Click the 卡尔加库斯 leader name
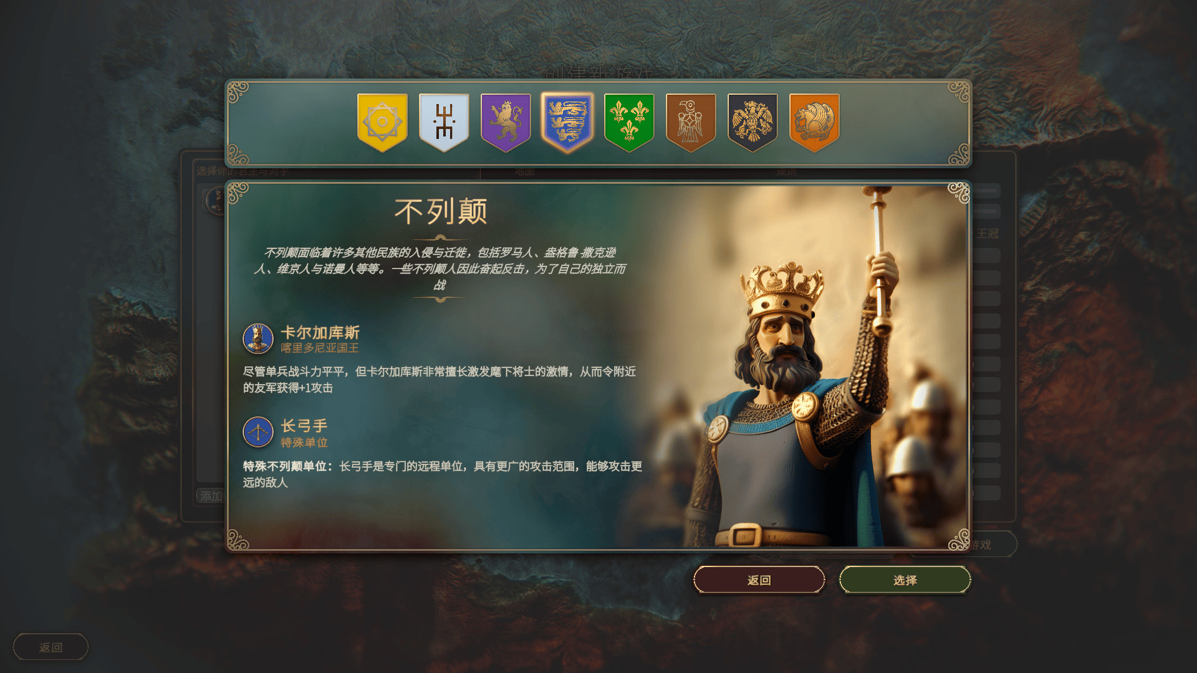 (x=320, y=333)
